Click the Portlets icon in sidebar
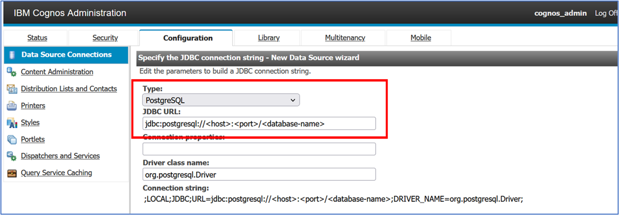Viewport: 619px width, 215px height. pos(12,140)
